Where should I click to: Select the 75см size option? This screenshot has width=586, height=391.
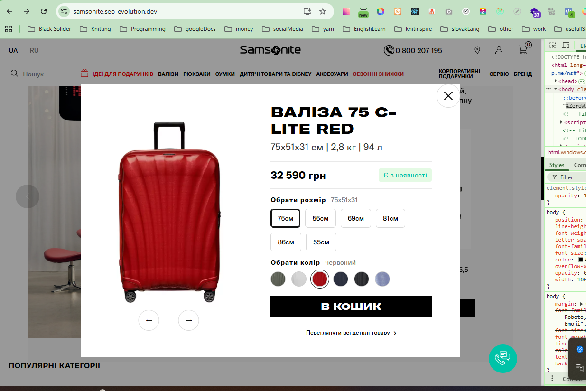286,218
